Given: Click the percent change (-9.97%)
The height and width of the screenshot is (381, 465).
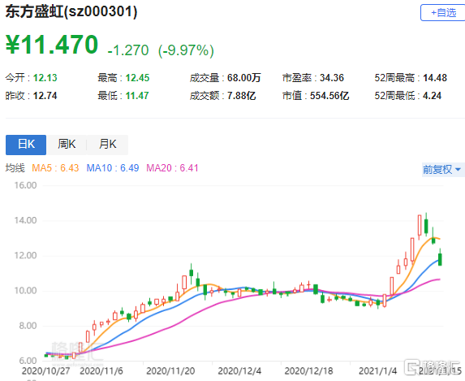Looking at the screenshot, I should 186,50.
